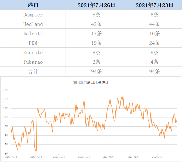
Task: Select the 合计 total row label
Action: click(x=33, y=72)
